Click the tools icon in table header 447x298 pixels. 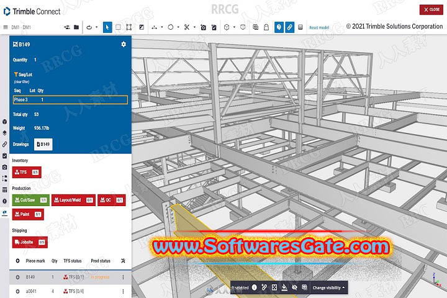tap(123, 261)
